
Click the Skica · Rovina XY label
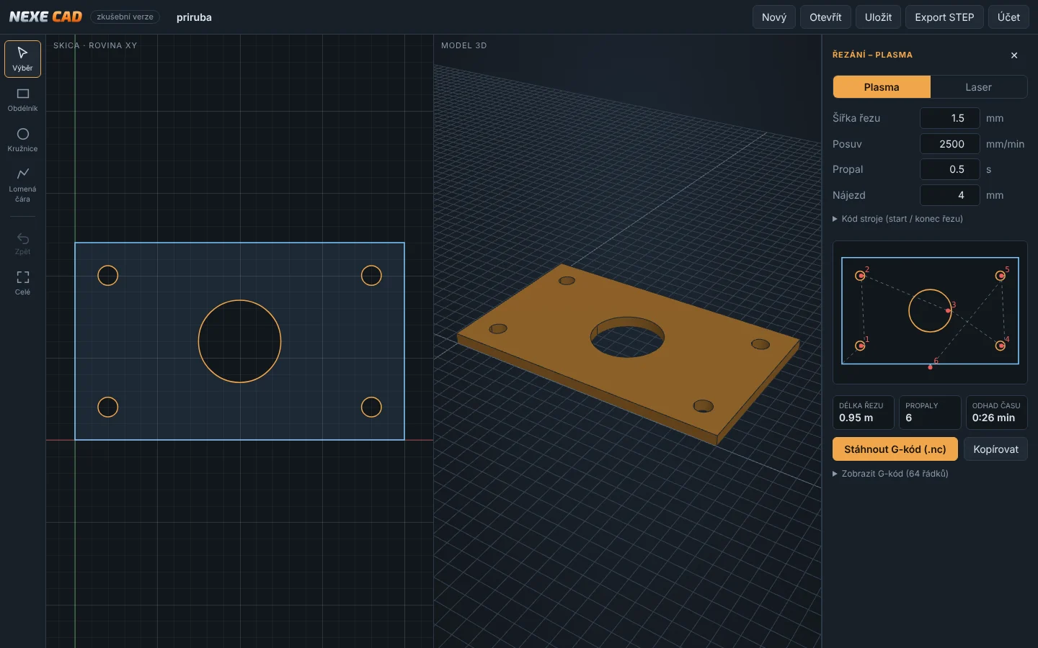pos(95,45)
